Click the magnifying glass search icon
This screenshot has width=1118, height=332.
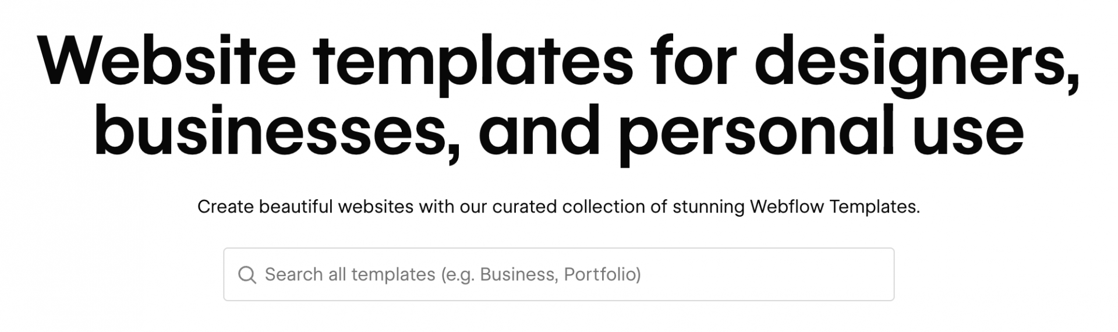click(247, 275)
